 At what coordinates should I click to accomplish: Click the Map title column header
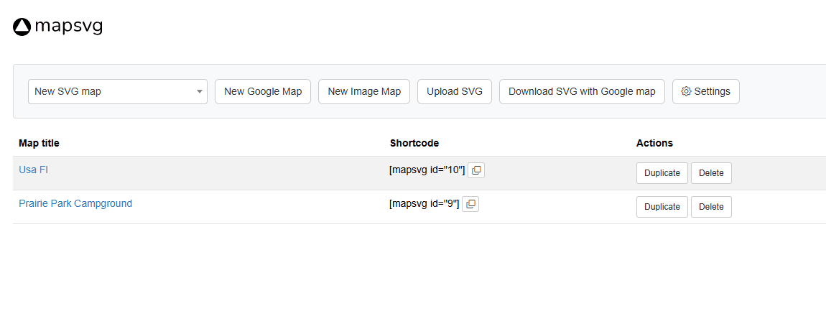coord(39,143)
